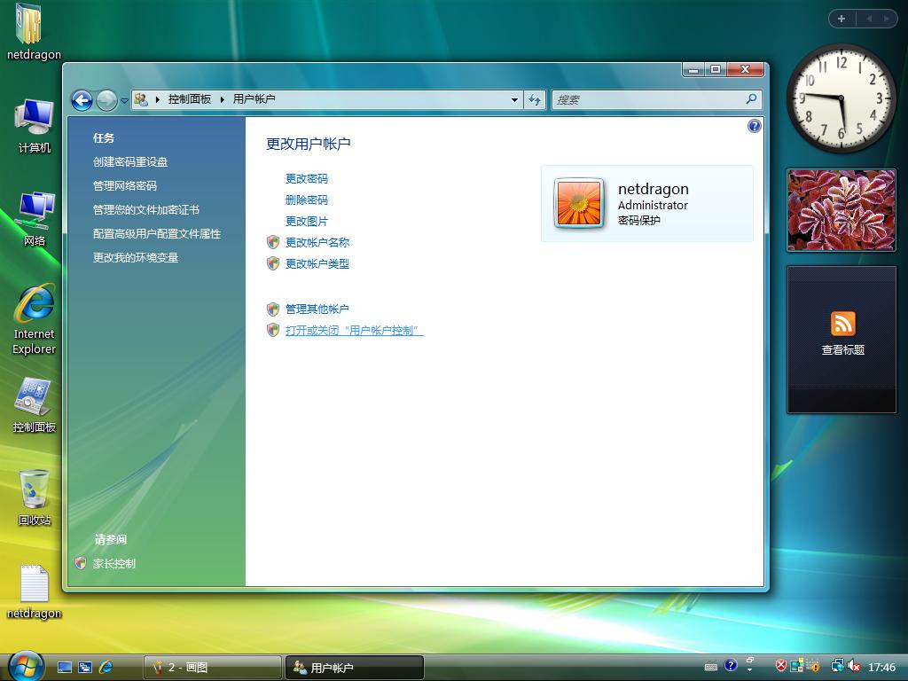This screenshot has height=681, width=908.
Task: Minimize the User Accounts window
Action: [693, 69]
